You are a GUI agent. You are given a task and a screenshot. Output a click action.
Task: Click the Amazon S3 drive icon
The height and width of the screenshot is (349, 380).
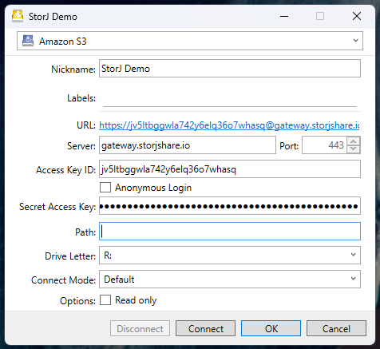28,41
